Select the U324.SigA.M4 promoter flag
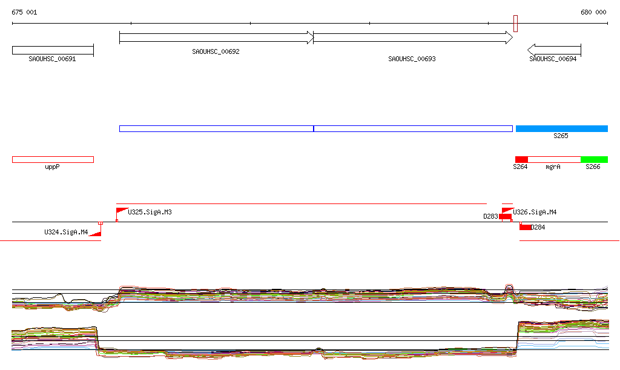Screen dimensions: 620x370 point(95,233)
